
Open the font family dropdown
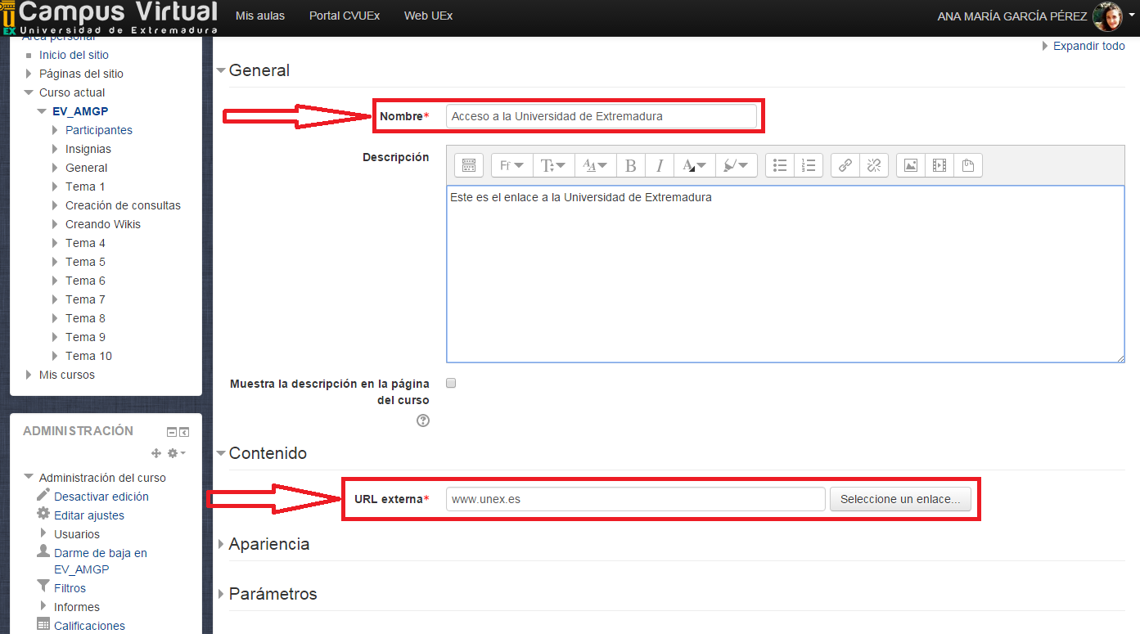511,166
